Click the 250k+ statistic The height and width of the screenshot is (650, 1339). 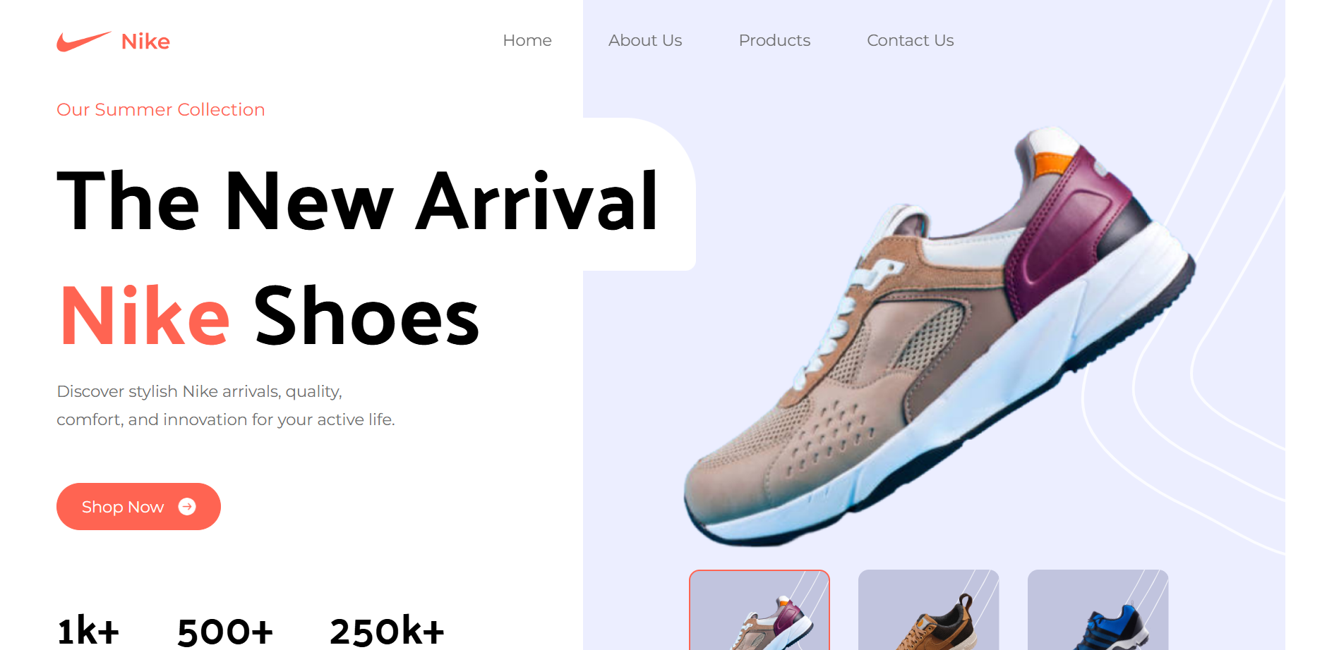[x=387, y=630]
